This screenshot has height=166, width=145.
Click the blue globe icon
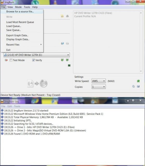[x=62, y=43]
